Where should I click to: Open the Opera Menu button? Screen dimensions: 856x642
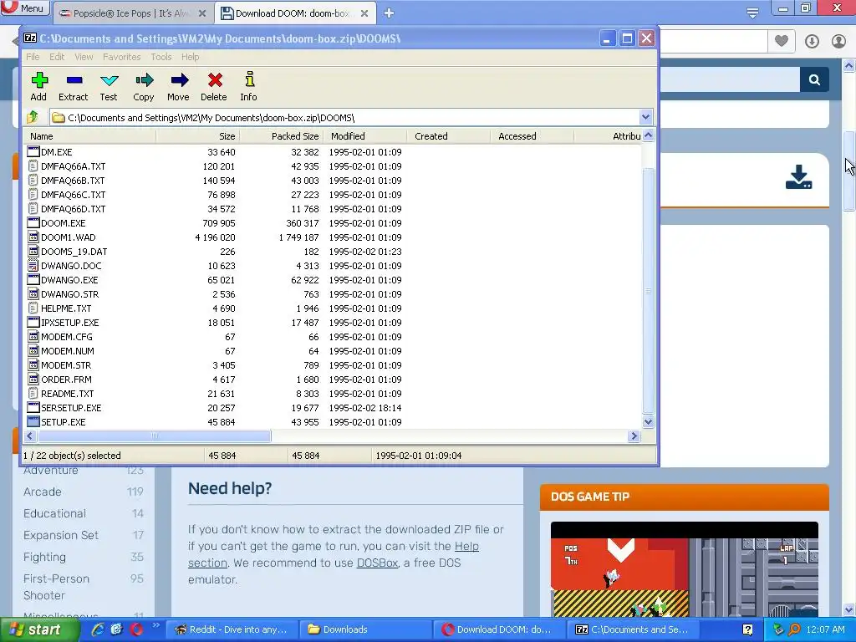pyautogui.click(x=25, y=8)
